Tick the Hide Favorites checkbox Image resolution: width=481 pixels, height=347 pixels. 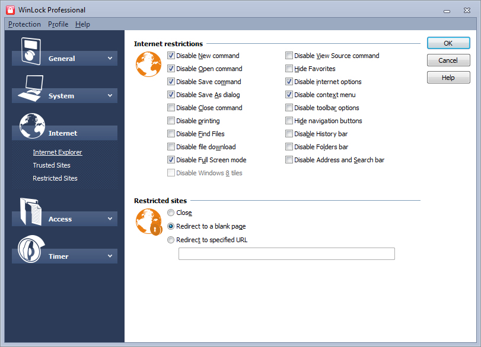tap(289, 69)
